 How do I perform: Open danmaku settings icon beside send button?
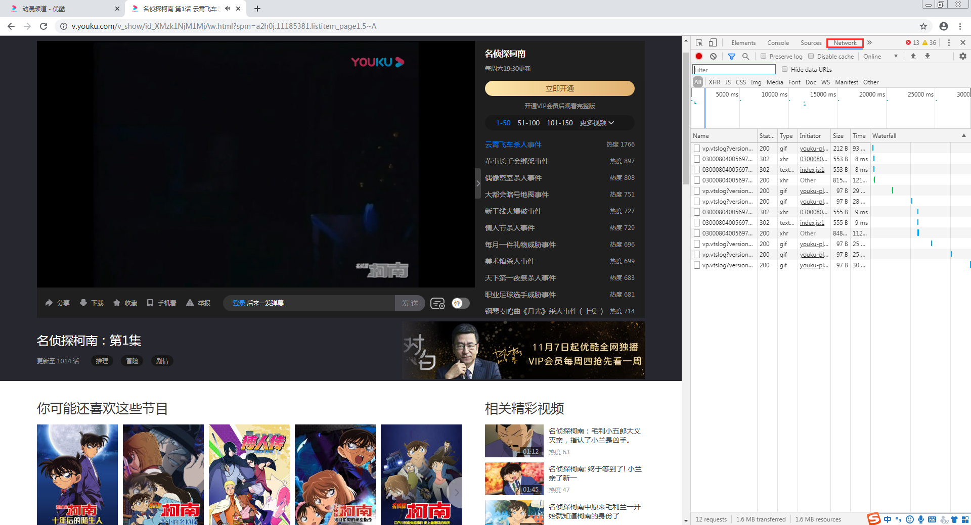coord(437,303)
